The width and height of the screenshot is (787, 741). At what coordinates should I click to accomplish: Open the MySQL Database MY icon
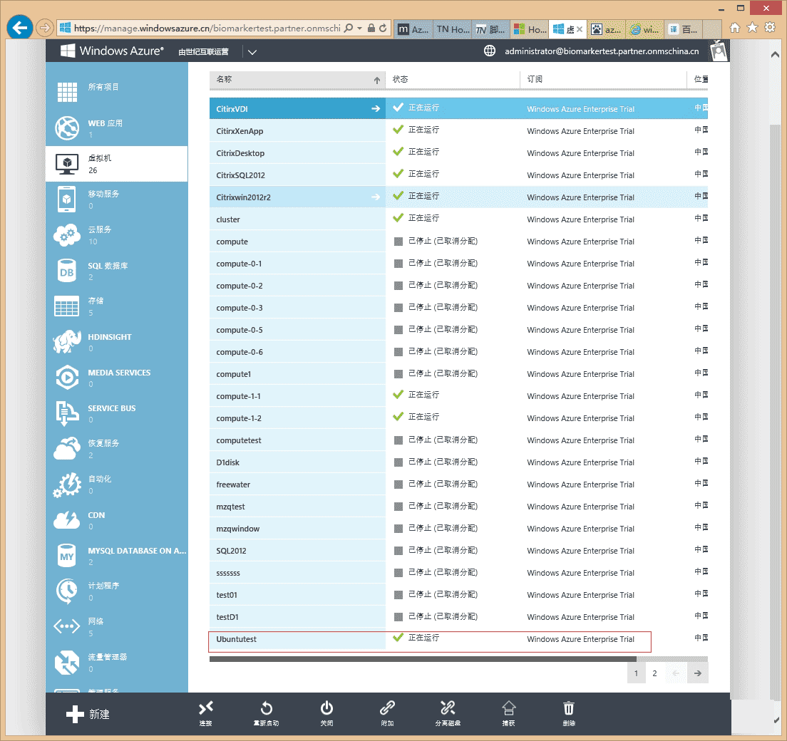point(67,556)
